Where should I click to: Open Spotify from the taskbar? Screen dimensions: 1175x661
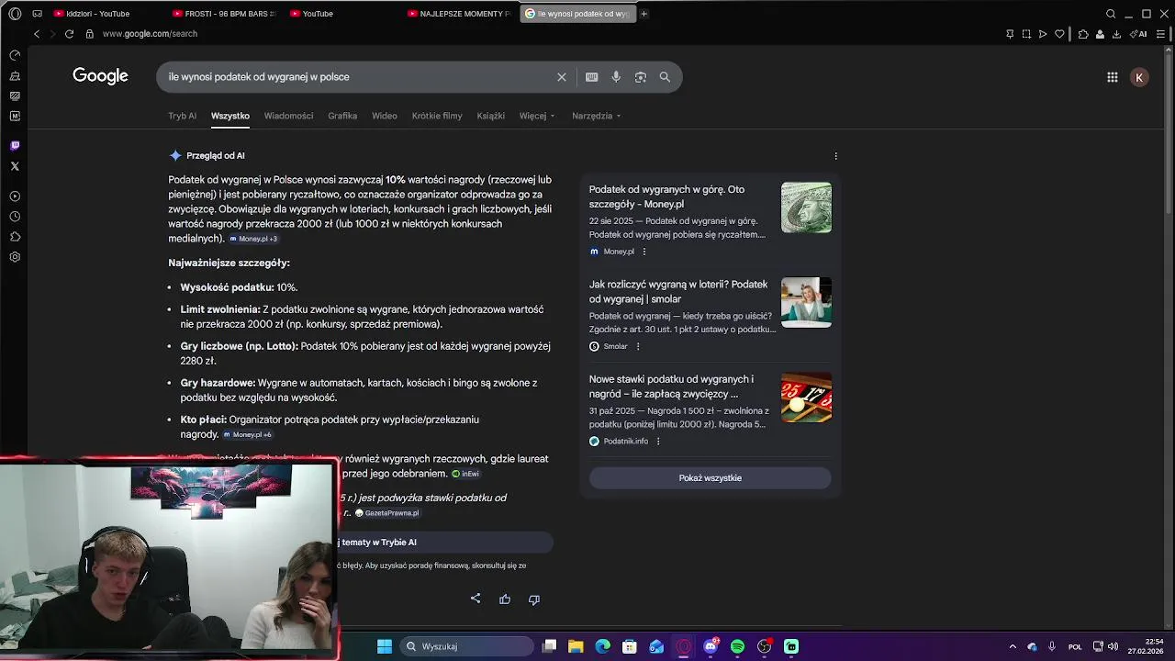(x=737, y=646)
